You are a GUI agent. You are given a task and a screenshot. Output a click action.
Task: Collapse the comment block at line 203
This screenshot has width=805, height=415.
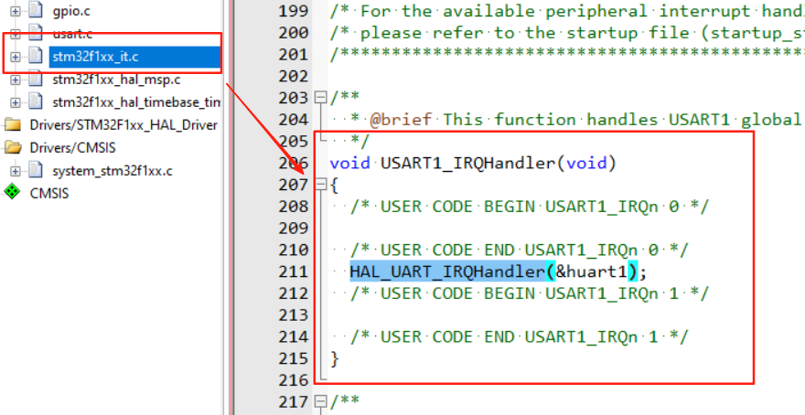(x=321, y=97)
